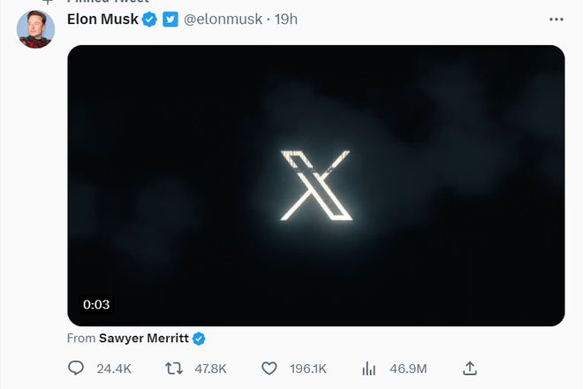The image size is (583, 389).
Task: Click the 0:03 video duration label
Action: tap(96, 304)
